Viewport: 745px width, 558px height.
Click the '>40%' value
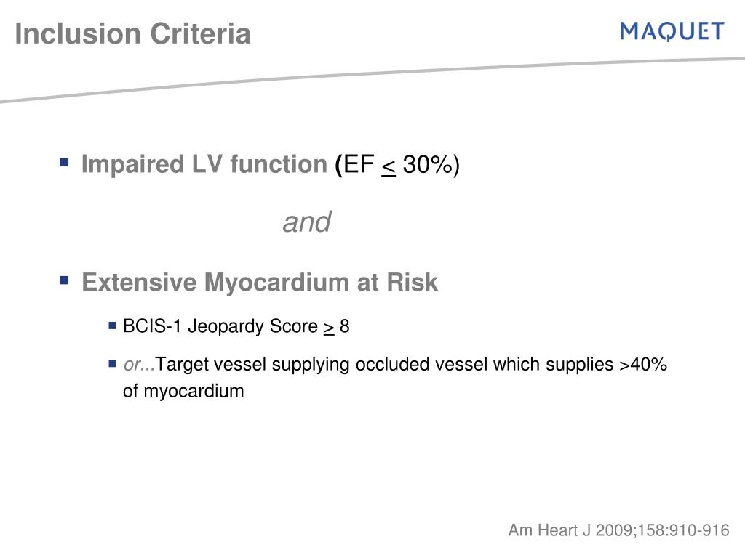(643, 365)
